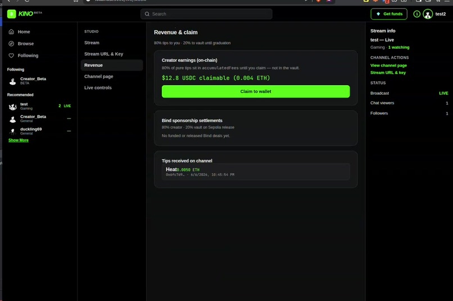
Task: Click the "accumulatedFees" description line
Action: tap(230, 68)
